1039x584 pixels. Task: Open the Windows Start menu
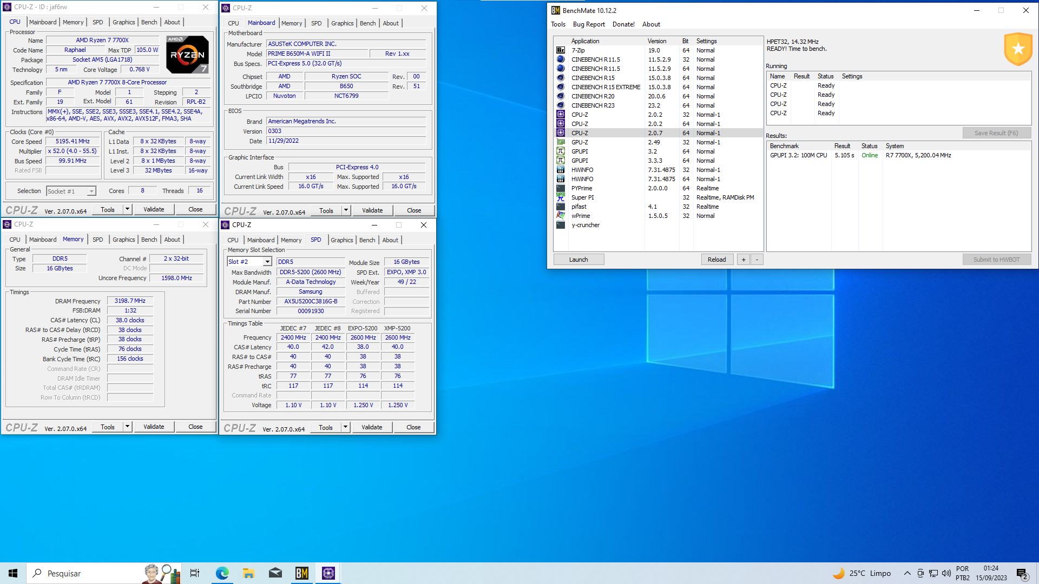click(13, 573)
